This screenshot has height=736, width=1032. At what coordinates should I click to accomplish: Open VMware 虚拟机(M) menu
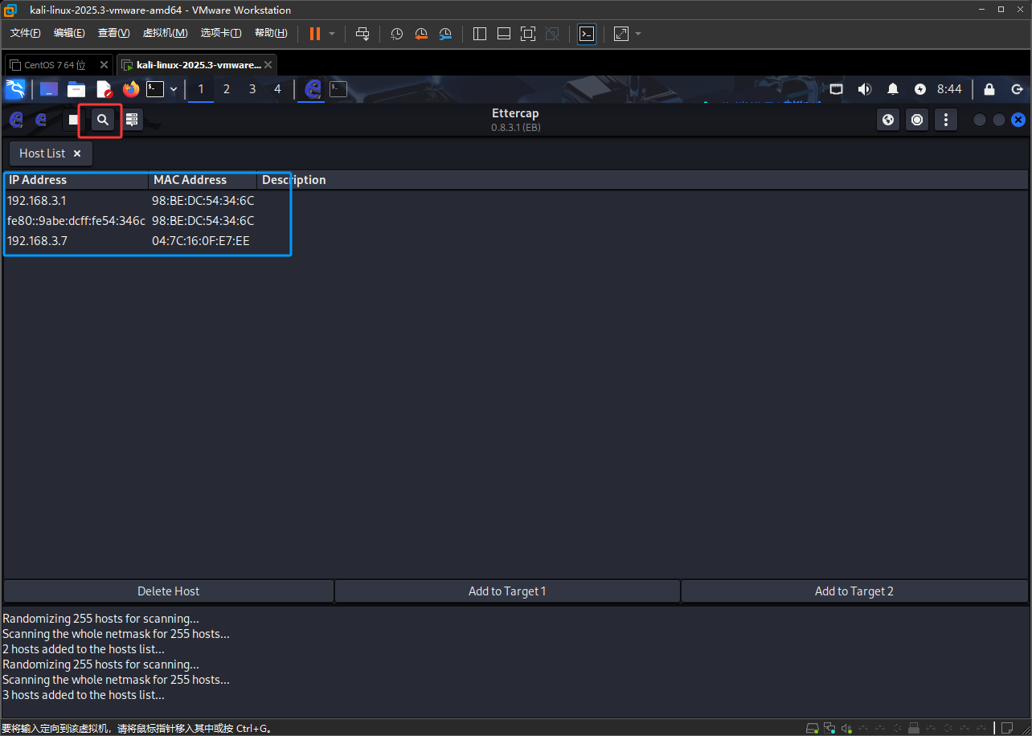165,33
